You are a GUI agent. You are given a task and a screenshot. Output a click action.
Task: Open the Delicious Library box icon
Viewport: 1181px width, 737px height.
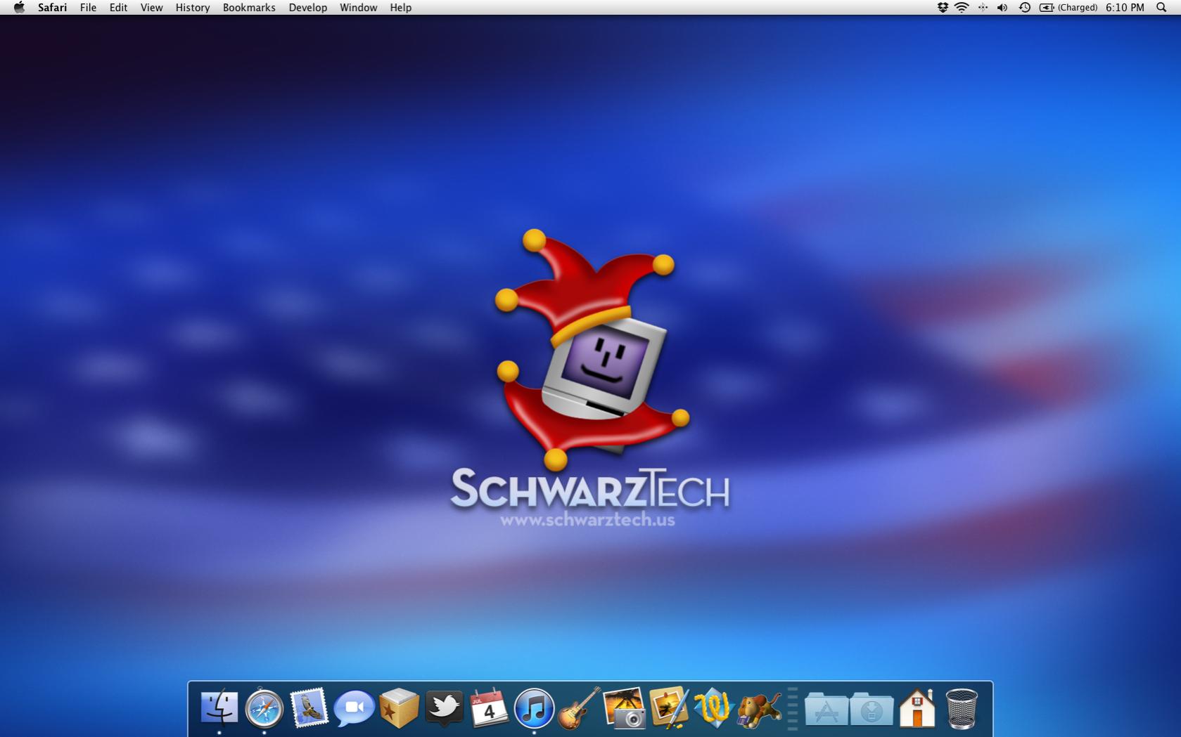click(399, 708)
